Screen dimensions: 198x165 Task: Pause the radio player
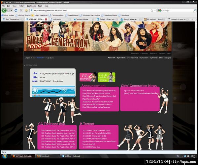(x=35, y=91)
